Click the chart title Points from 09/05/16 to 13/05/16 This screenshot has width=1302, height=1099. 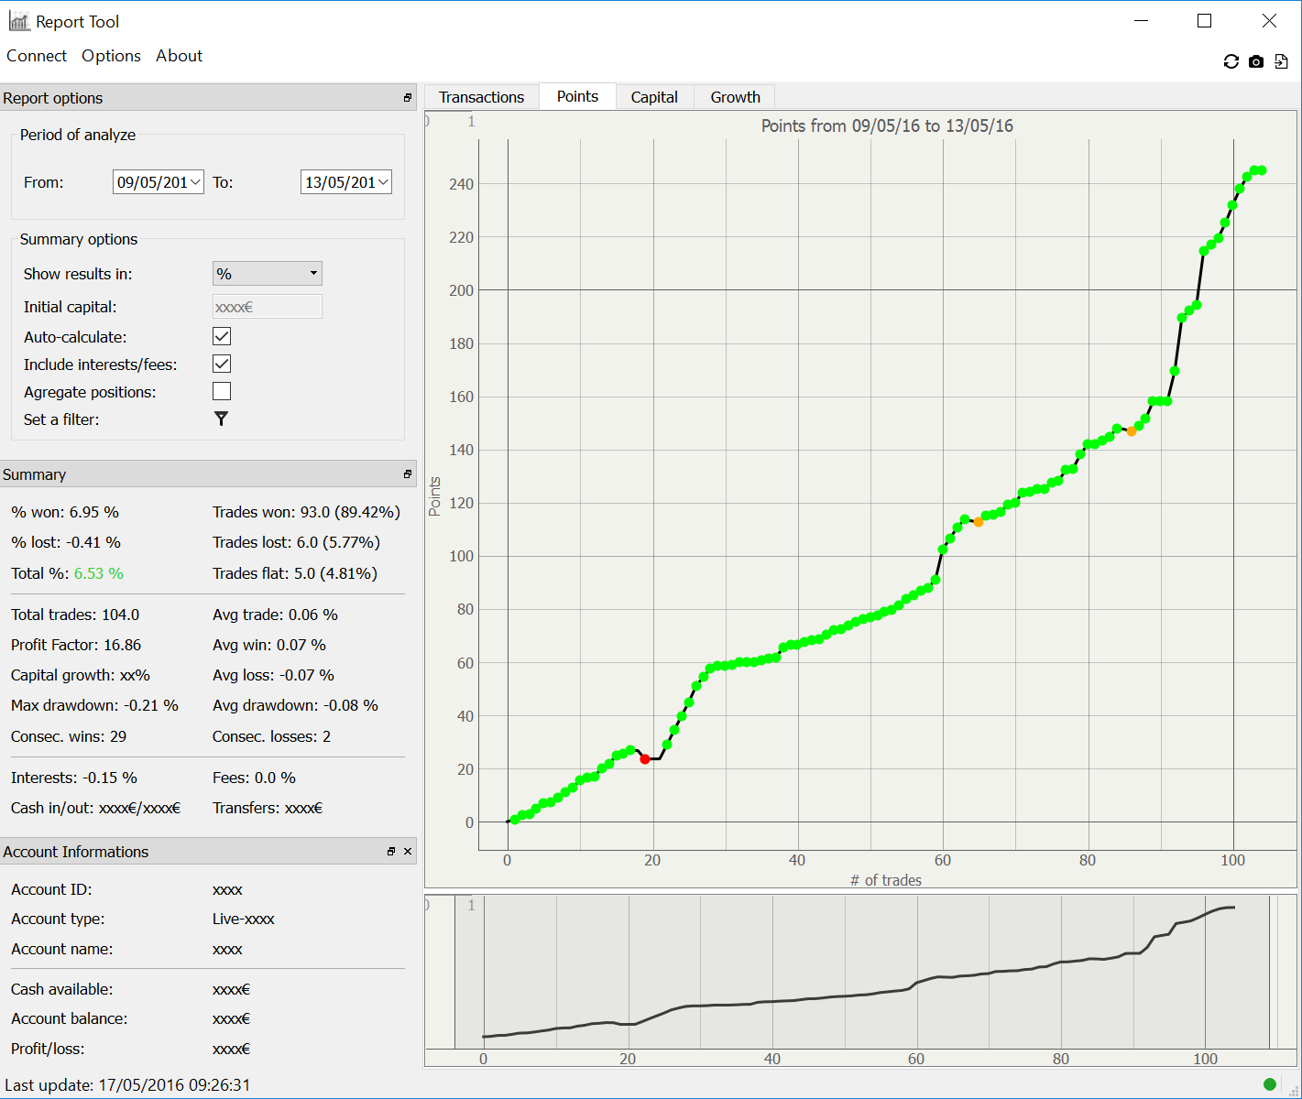pyautogui.click(x=887, y=125)
